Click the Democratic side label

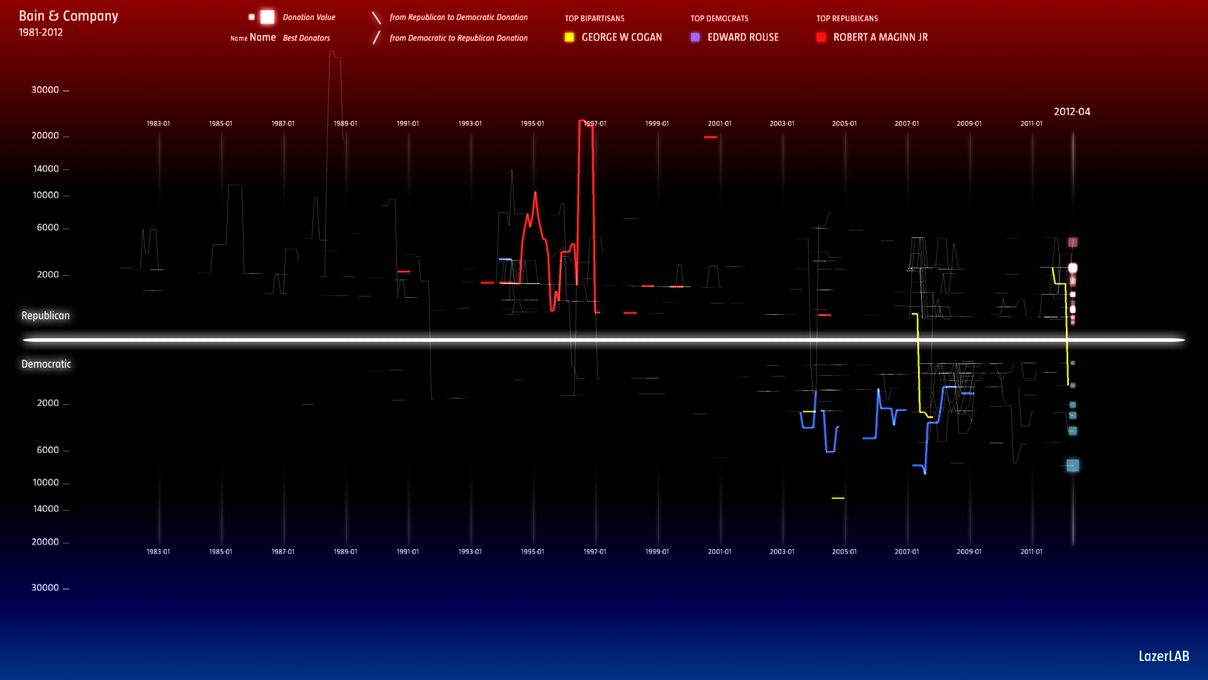pyautogui.click(x=46, y=364)
